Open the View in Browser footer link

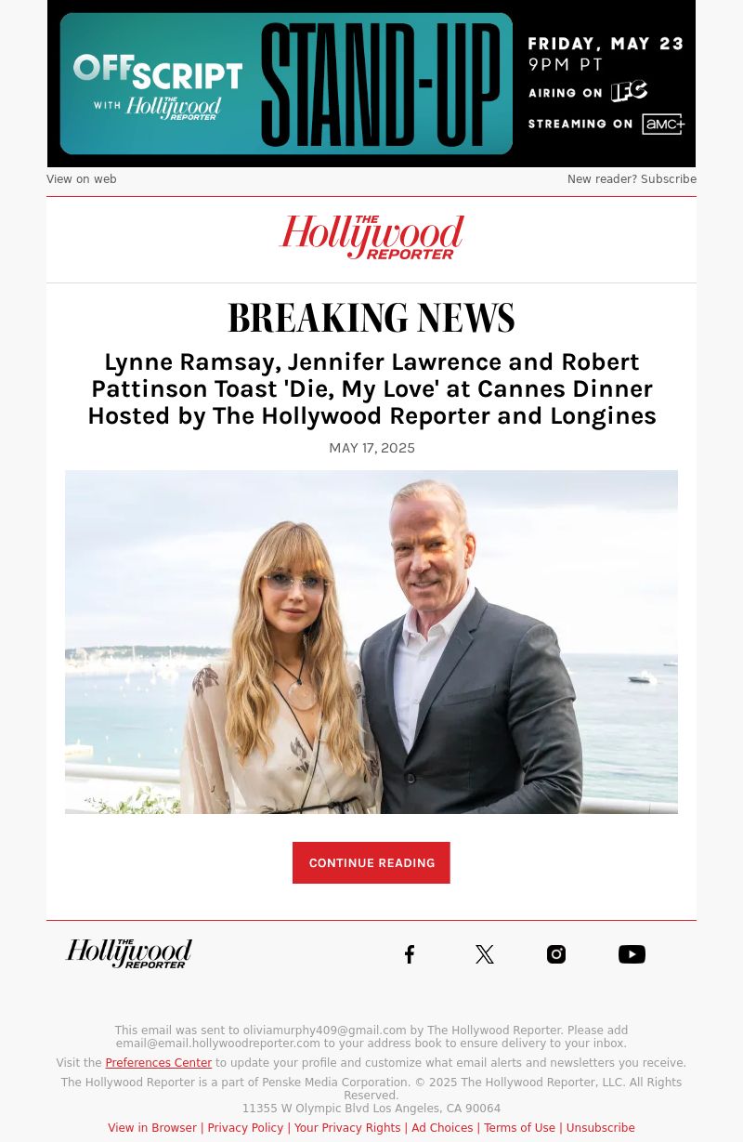coord(152,1128)
